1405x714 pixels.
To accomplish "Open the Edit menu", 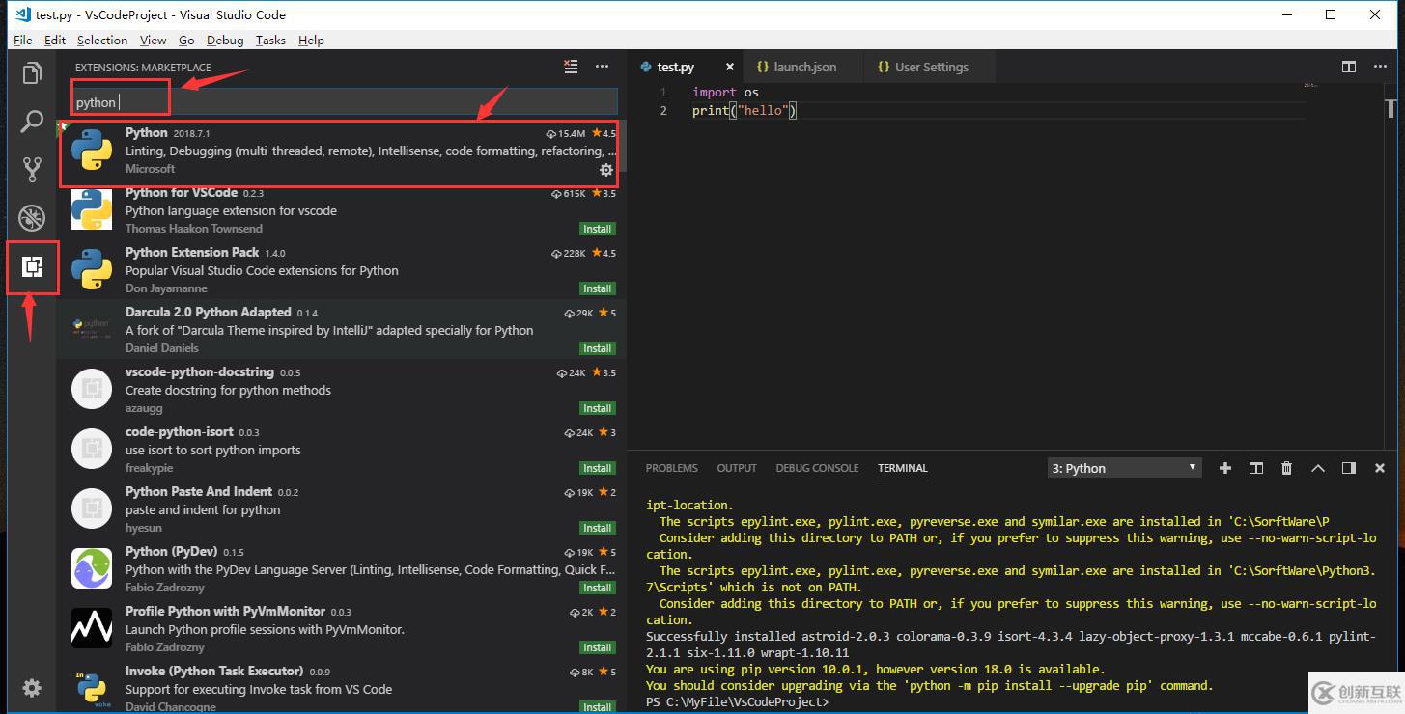I will tap(55, 40).
